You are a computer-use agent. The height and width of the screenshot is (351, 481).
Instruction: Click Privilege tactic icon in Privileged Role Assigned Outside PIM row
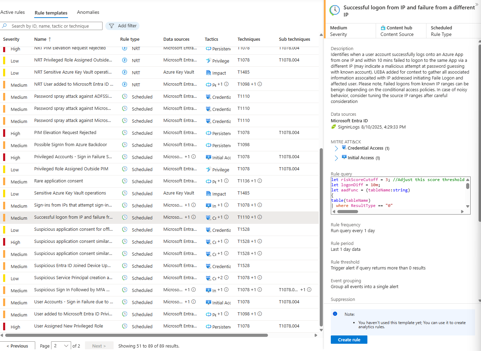[209, 170]
